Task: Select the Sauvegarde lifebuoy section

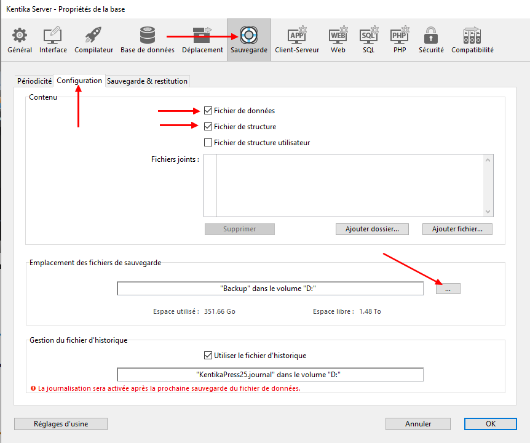Action: 249,40
